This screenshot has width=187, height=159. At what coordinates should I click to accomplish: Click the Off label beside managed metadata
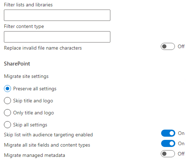coord(181,154)
